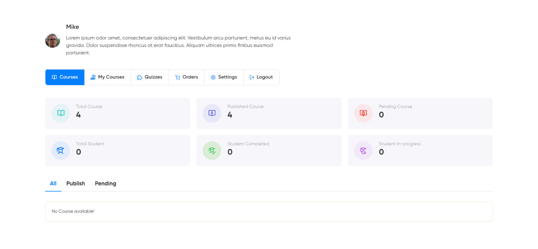Click the Logout arrow icon
This screenshot has width=538, height=249.
pyautogui.click(x=252, y=77)
